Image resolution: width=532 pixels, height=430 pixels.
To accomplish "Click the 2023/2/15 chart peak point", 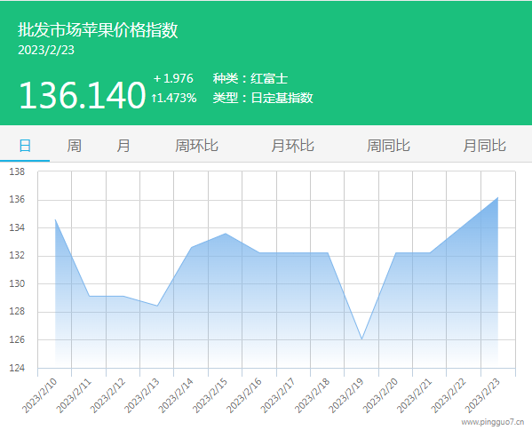I will pos(226,234).
